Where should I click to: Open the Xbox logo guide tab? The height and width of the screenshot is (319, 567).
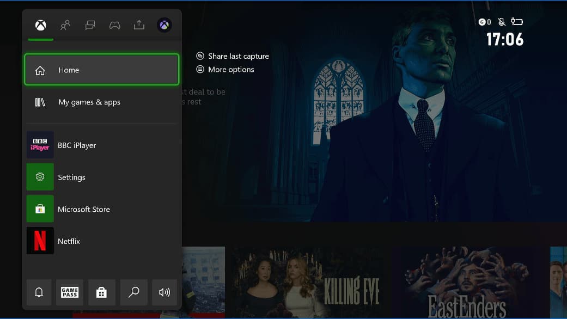point(40,25)
